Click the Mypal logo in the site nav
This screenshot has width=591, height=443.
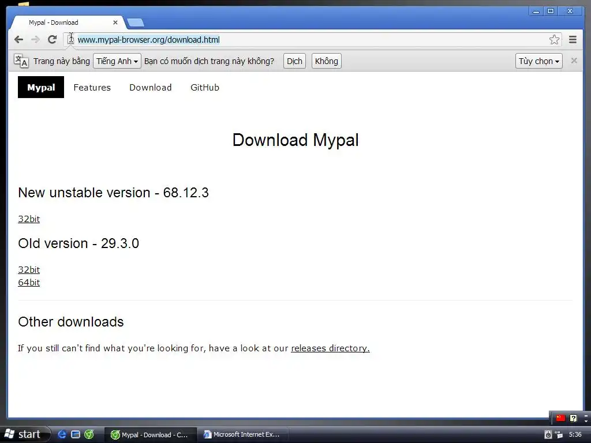tap(41, 88)
